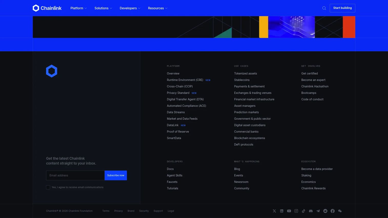Go to the Faucets footer link
This screenshot has width=388, height=218.
coord(172,182)
